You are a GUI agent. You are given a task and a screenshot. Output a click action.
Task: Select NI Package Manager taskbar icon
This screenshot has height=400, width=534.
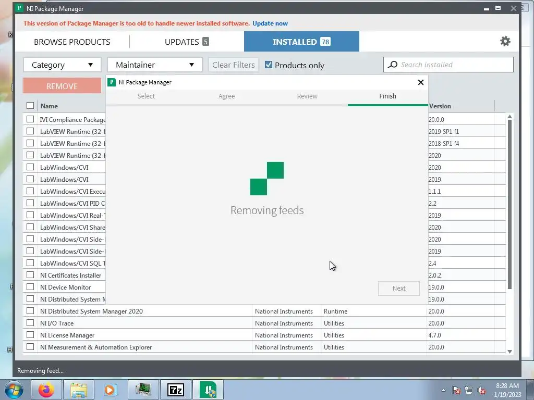(x=208, y=390)
